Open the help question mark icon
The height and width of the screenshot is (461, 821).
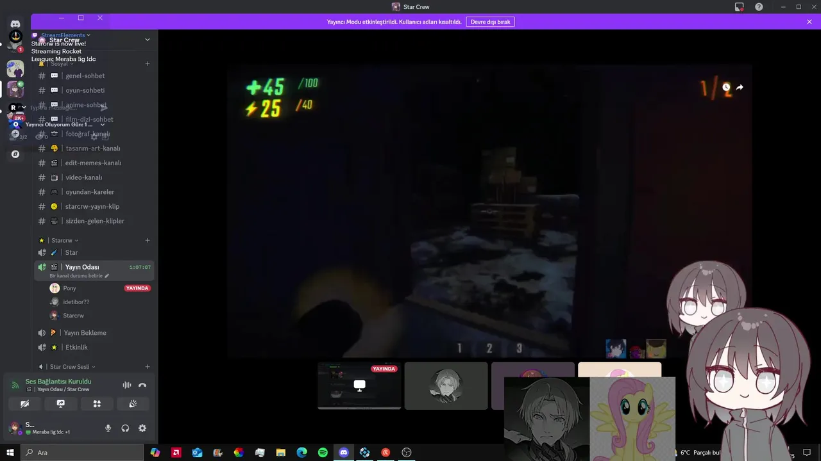tap(759, 7)
